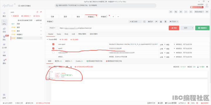Open the 类型 dropdown in appID row
This screenshot has height=105, width=211.
click(170, 48)
